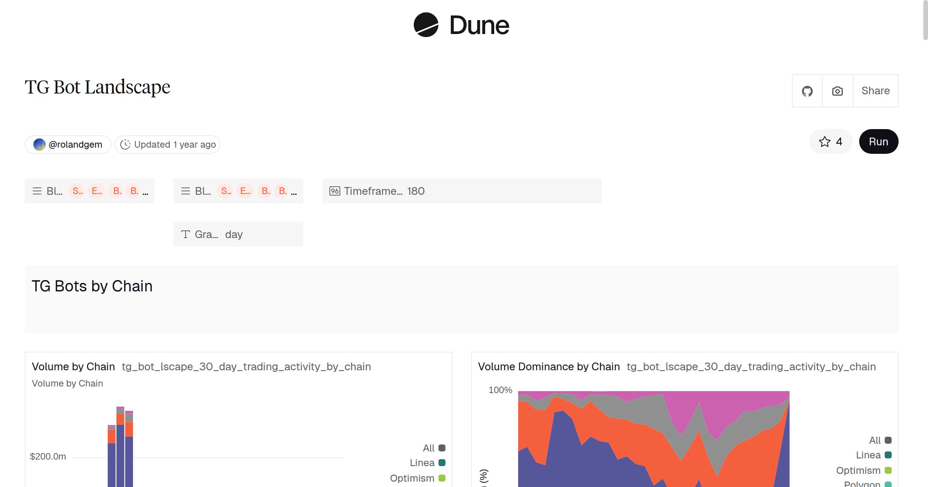
Task: Click the list icon of first Bl... filter
Action: (x=37, y=191)
